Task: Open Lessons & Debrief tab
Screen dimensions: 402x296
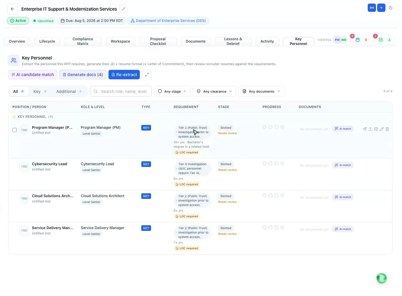Action: (233, 41)
